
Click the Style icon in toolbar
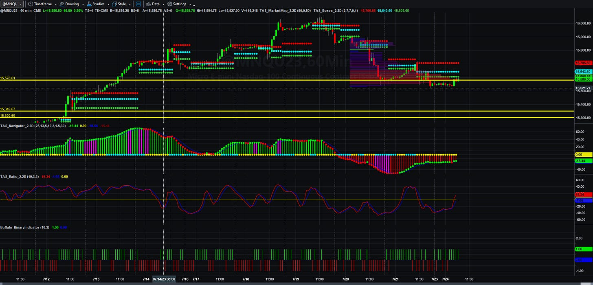coord(114,4)
